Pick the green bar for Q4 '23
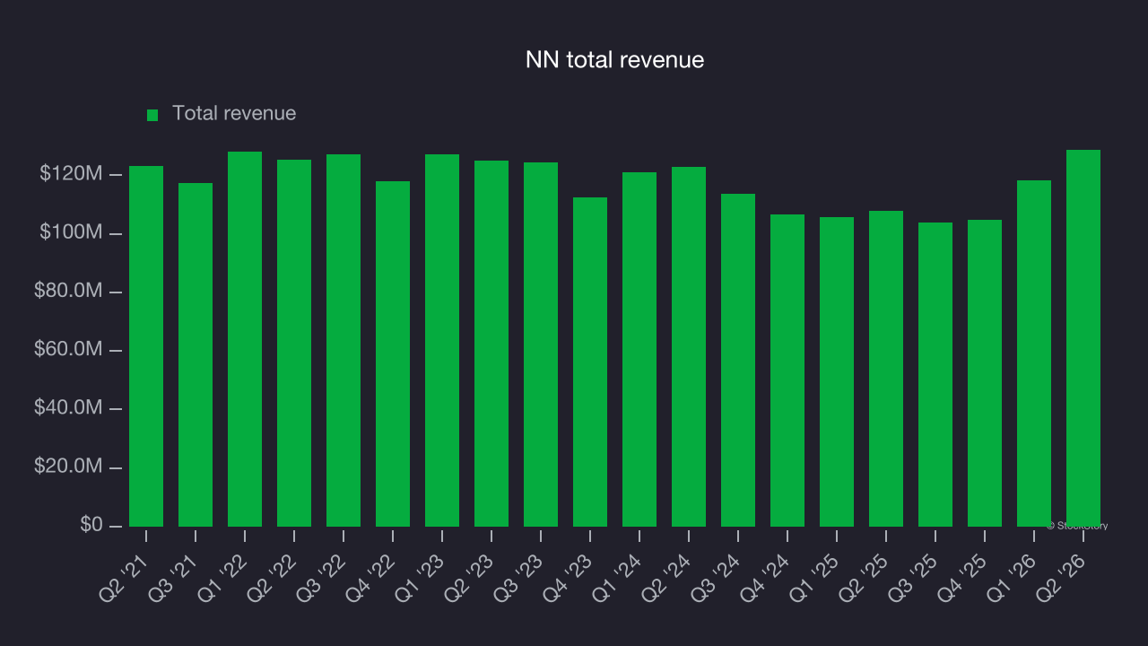 coord(590,362)
